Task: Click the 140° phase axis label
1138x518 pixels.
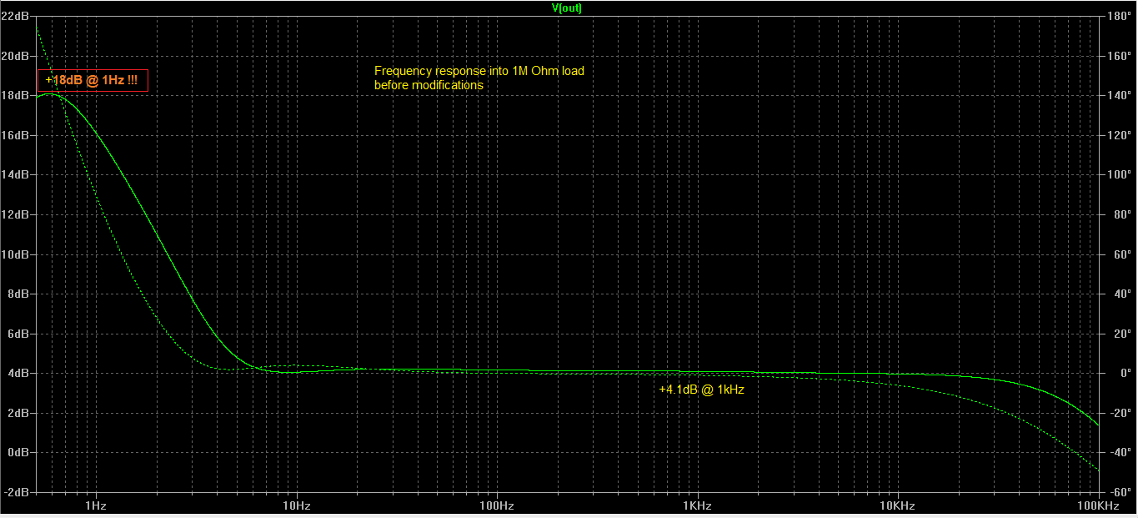Action: pyautogui.click(x=1120, y=95)
